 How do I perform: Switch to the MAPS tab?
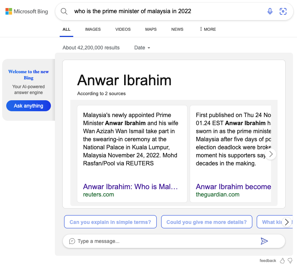point(151,29)
